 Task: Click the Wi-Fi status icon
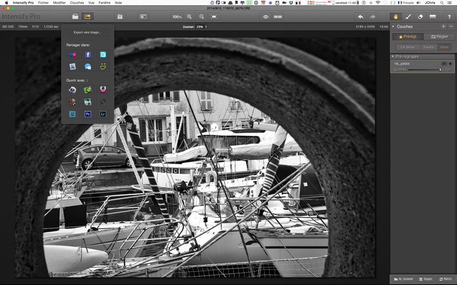coord(378,3)
